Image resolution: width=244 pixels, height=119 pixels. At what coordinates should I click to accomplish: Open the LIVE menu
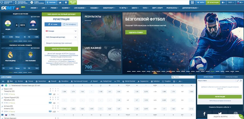[44, 8]
